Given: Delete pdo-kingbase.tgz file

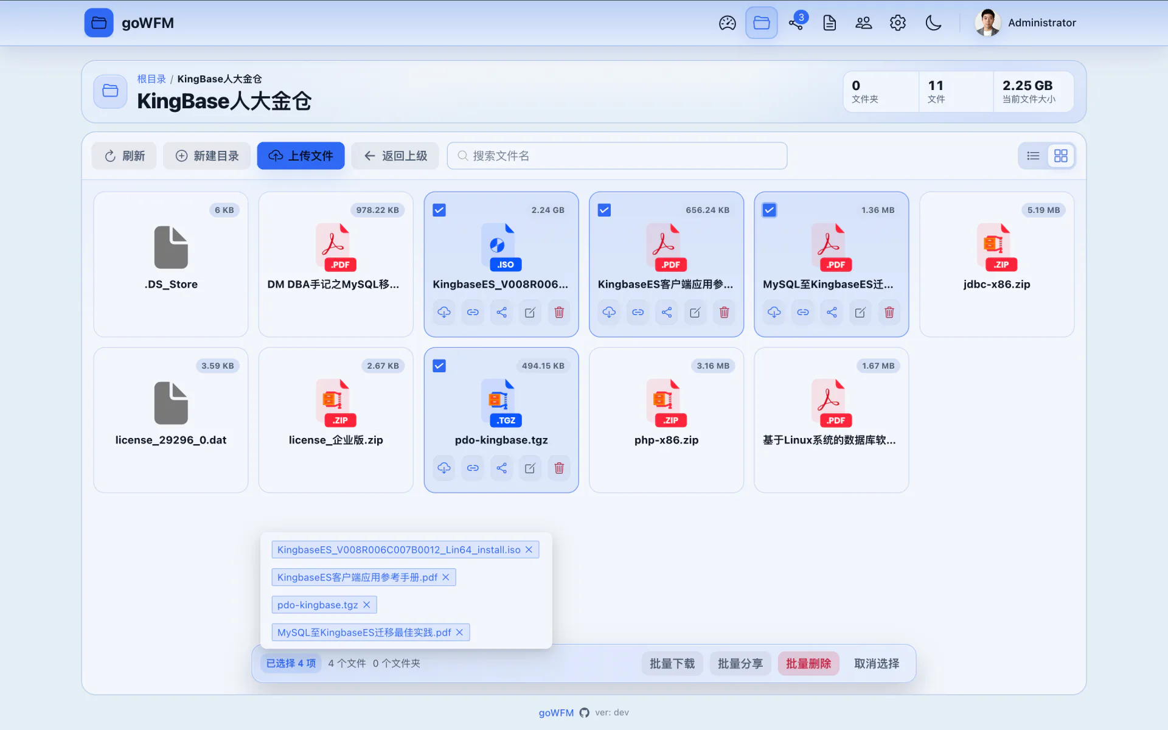Looking at the screenshot, I should (559, 468).
